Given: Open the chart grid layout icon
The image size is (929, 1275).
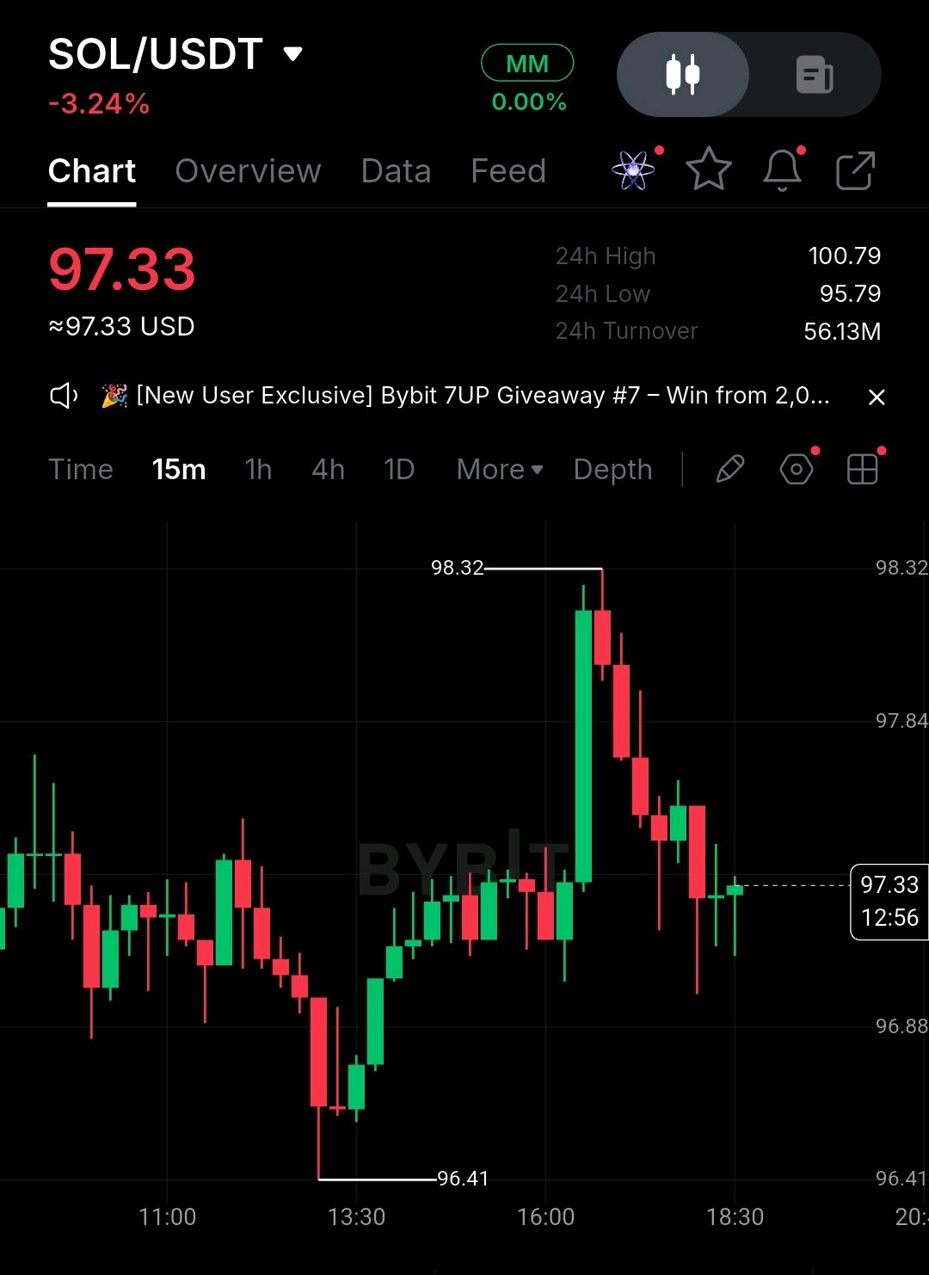Looking at the screenshot, I should point(862,470).
